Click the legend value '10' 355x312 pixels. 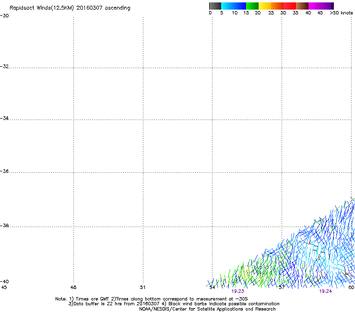click(235, 13)
